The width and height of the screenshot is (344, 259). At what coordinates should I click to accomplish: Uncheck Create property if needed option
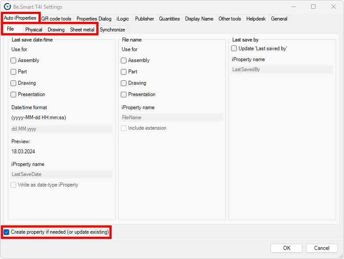pyautogui.click(x=7, y=232)
